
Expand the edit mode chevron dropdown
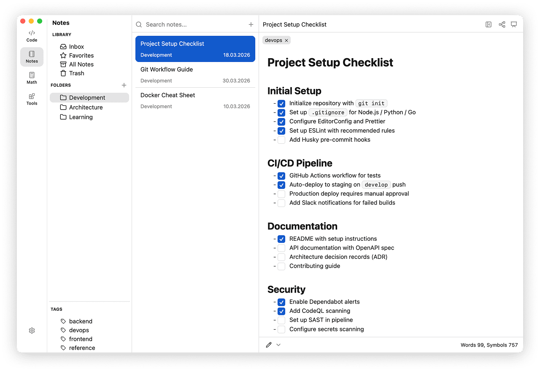click(278, 345)
